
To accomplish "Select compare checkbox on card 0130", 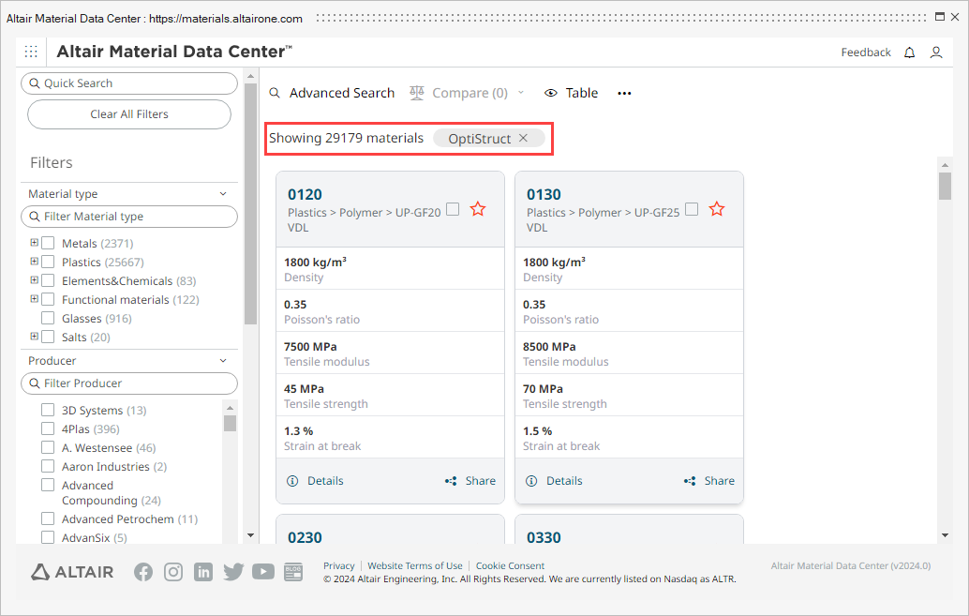I will [x=693, y=209].
